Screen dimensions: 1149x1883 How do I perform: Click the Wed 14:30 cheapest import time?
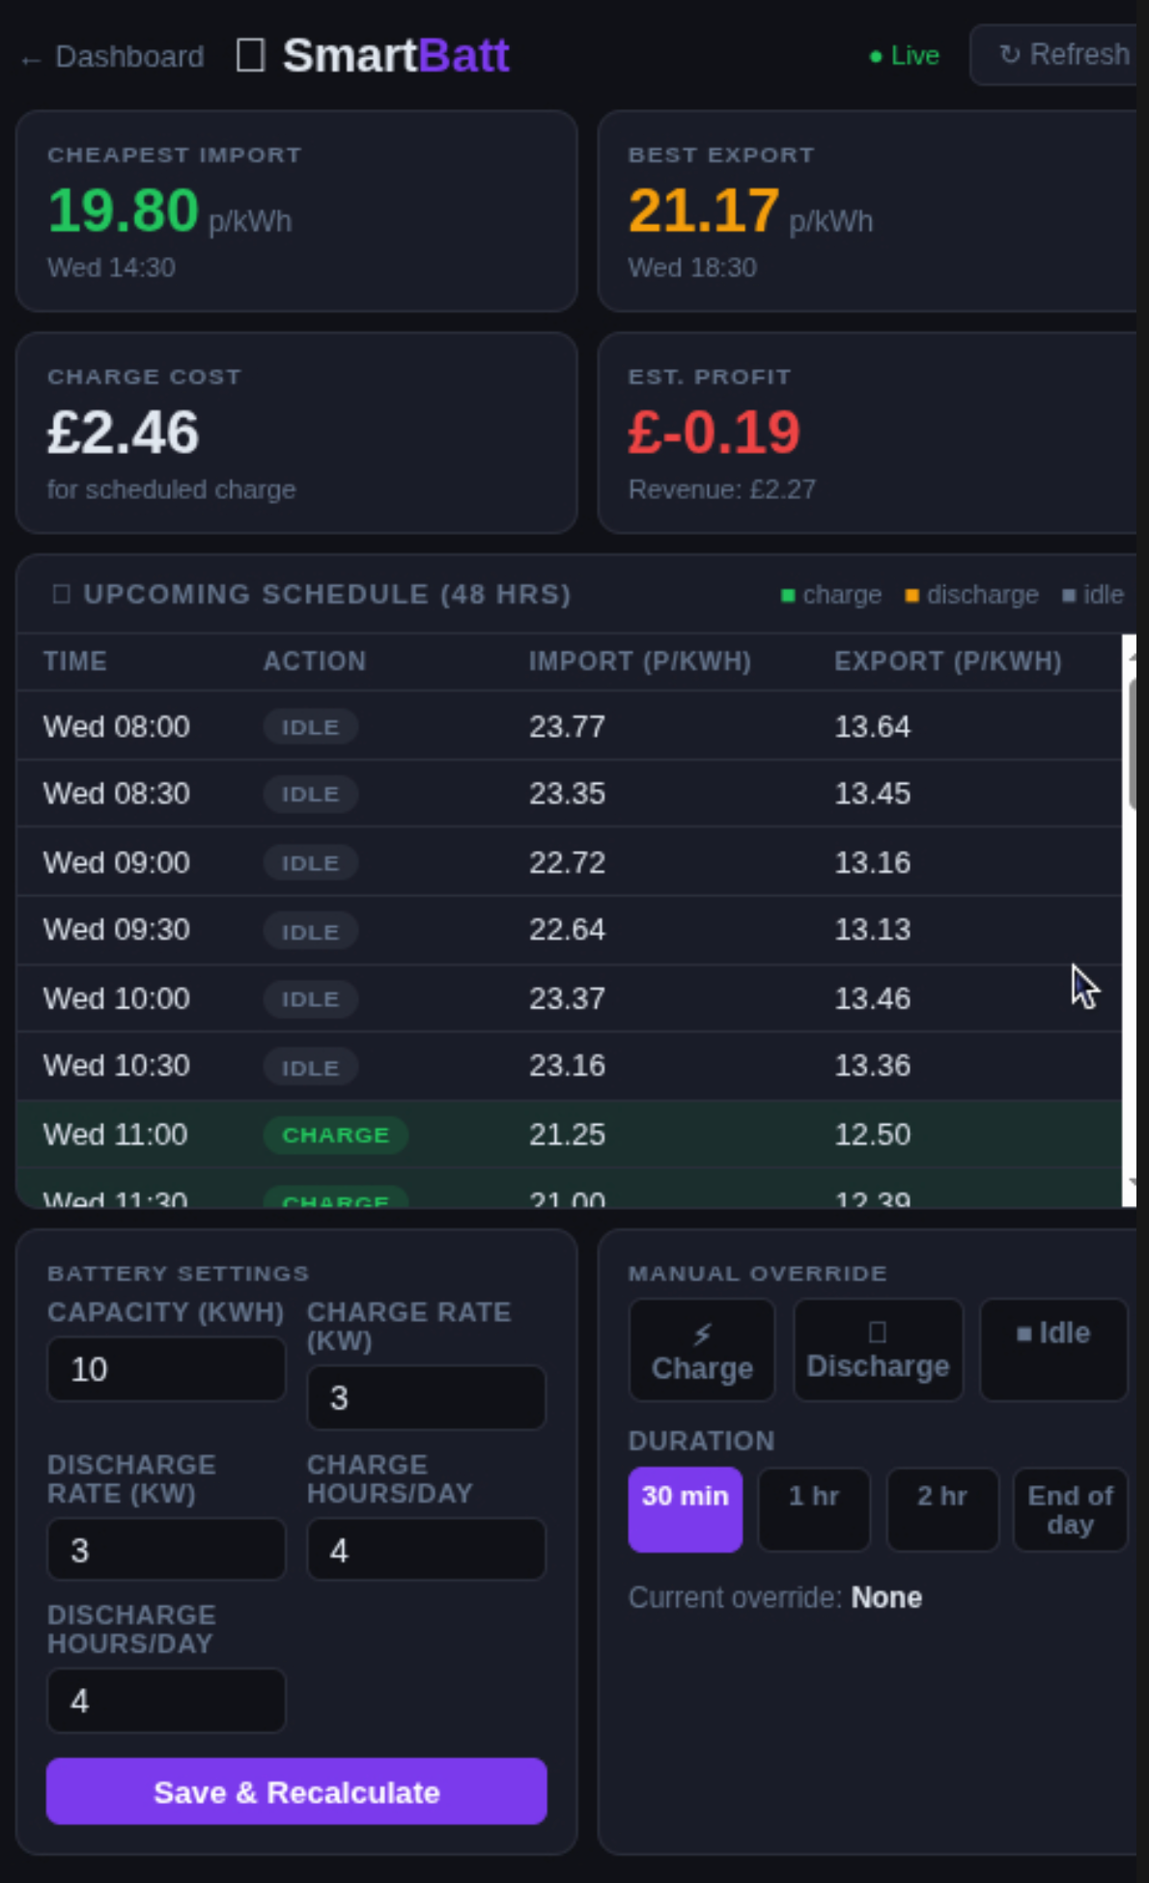pyautogui.click(x=111, y=267)
